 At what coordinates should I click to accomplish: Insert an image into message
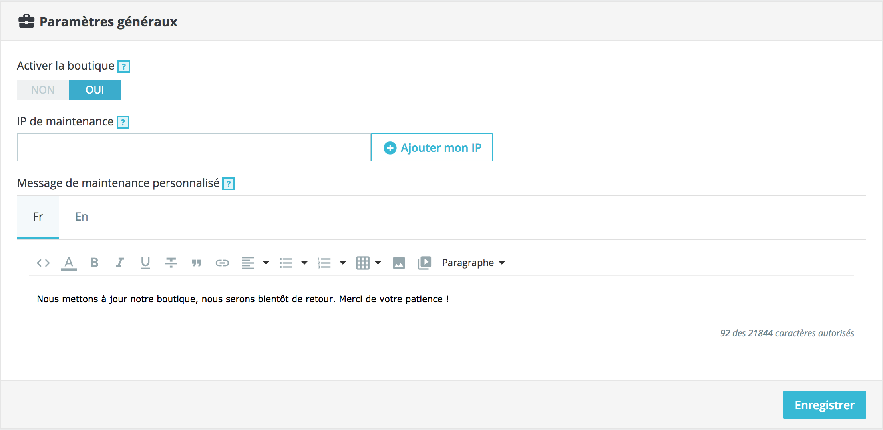coord(399,263)
